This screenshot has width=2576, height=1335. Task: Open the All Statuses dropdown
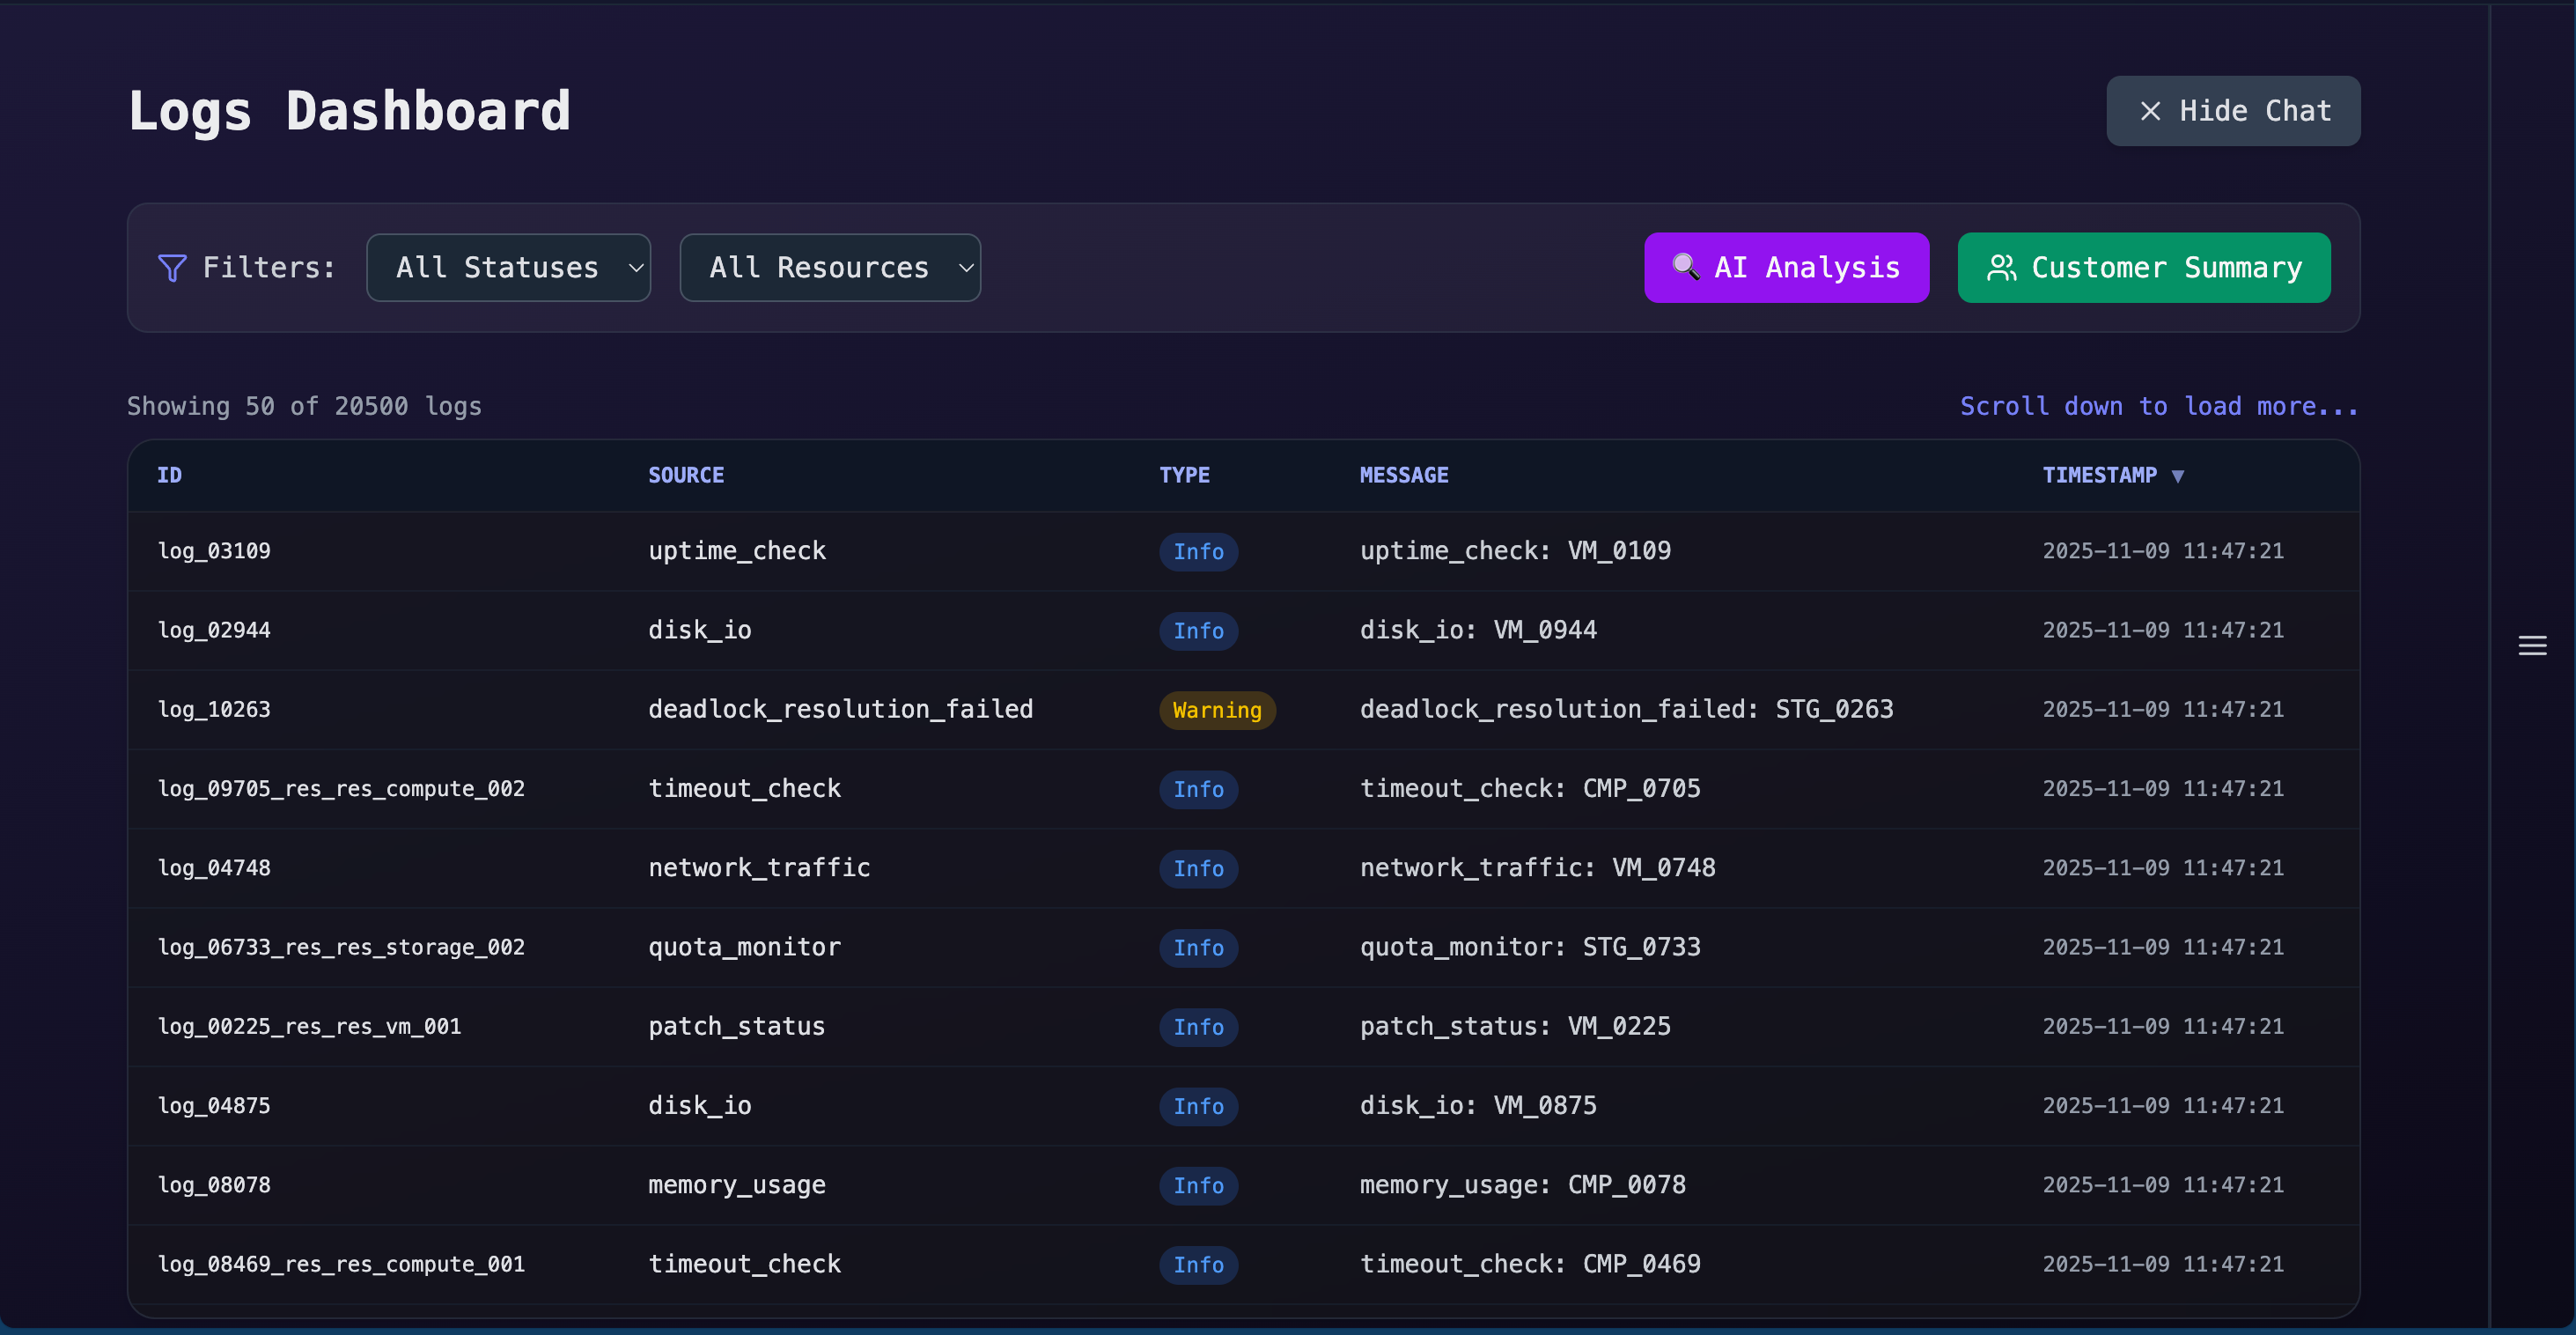click(x=508, y=268)
